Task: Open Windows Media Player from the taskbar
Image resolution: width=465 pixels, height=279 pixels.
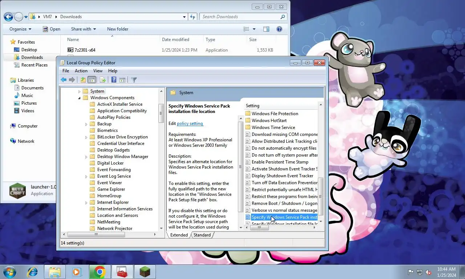Action: pyautogui.click(x=77, y=272)
